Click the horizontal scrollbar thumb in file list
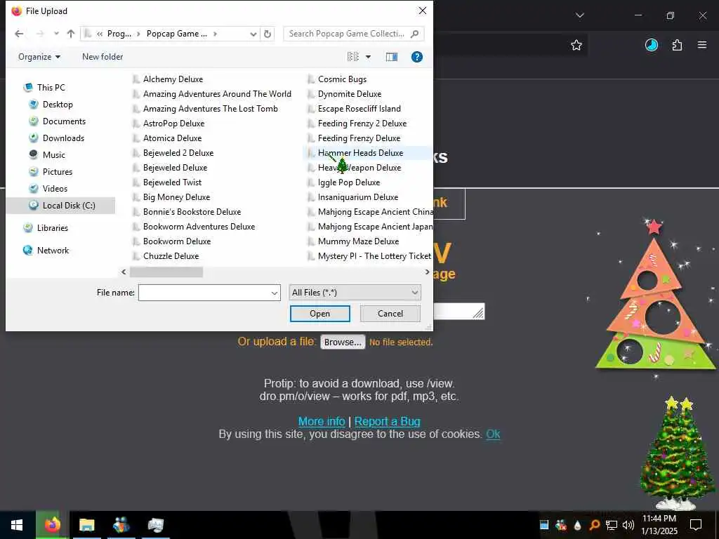The height and width of the screenshot is (539, 719). click(166, 272)
